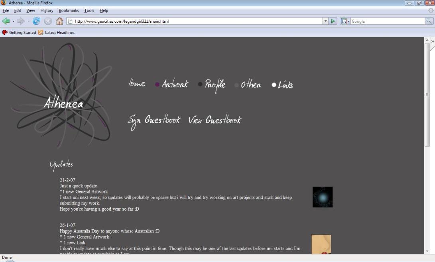Open Latest Headlines feed bookmark
The width and height of the screenshot is (435, 262).
click(x=56, y=32)
